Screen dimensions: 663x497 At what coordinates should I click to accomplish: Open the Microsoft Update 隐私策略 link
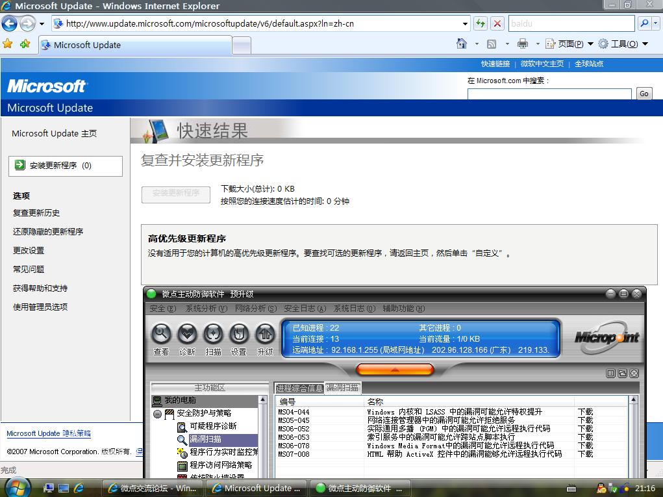tap(49, 433)
